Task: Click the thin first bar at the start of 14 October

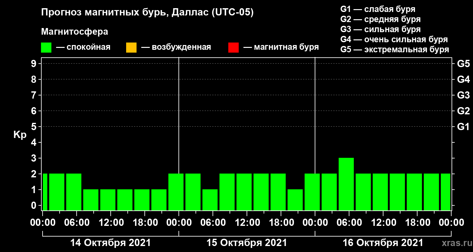Action: point(45,192)
